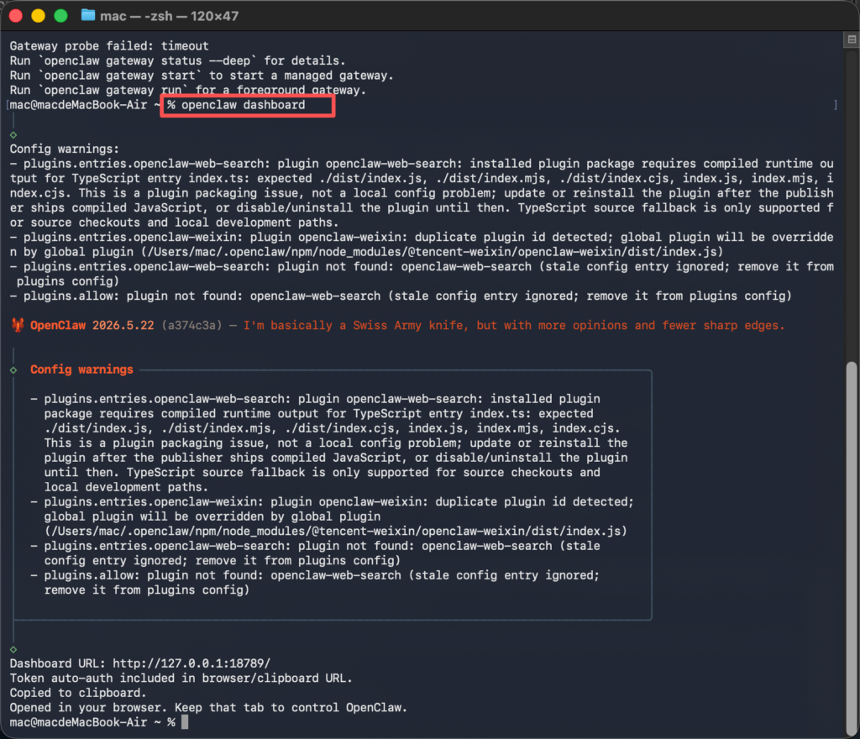Click last boxed line "remove it from plugins config)"
Viewport: 860px width, 739px height.
tap(147, 590)
